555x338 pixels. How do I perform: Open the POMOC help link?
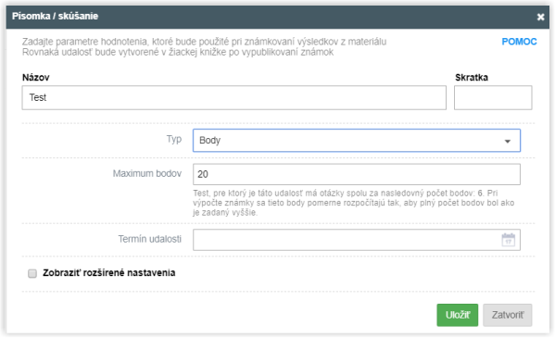pyautogui.click(x=519, y=42)
